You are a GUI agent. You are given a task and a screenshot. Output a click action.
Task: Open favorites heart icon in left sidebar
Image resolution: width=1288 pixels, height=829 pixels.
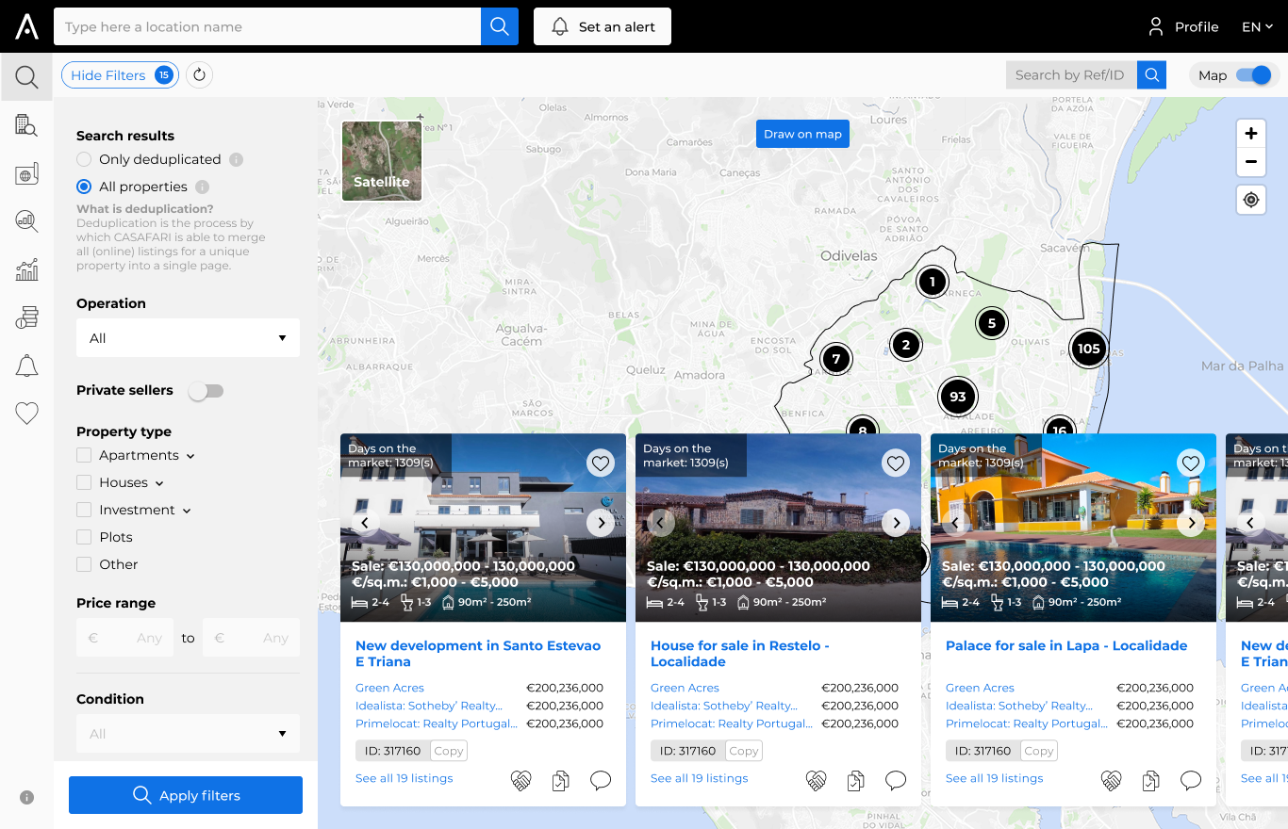click(x=26, y=414)
